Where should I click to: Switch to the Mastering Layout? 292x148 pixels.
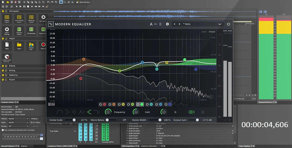[31, 18]
